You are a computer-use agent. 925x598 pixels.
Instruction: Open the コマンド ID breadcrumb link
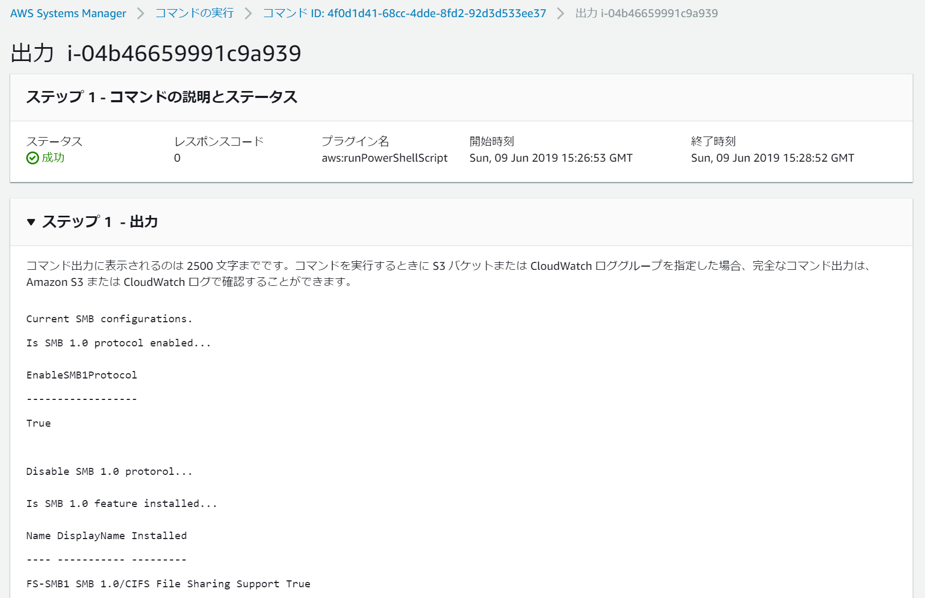(x=403, y=13)
